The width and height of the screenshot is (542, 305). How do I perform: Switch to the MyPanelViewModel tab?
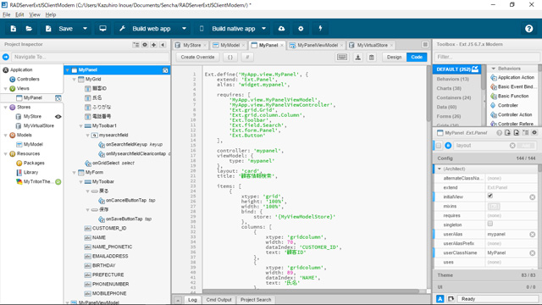coord(317,45)
